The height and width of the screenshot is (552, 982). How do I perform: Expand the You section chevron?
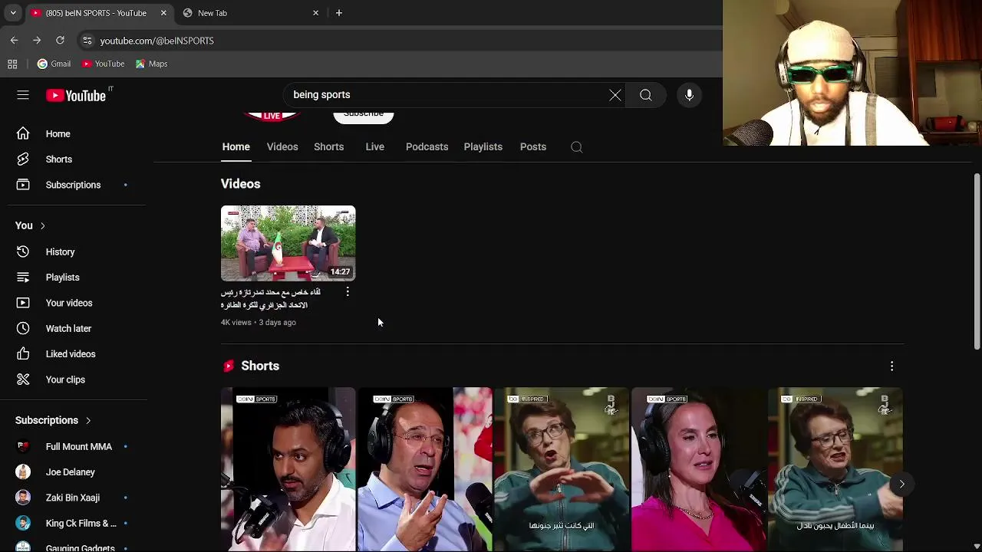pos(42,226)
